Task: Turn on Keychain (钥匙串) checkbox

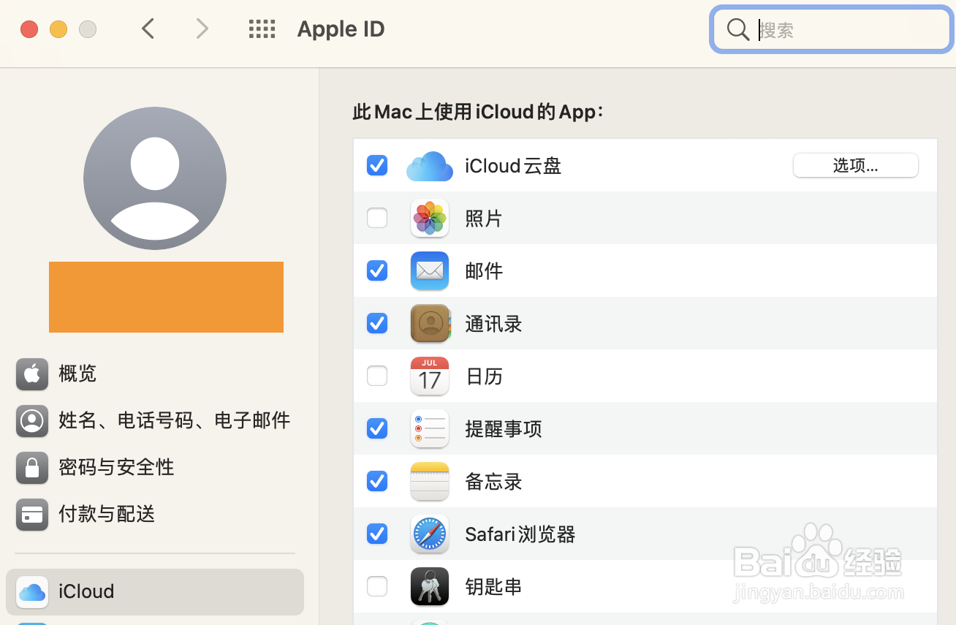Action: 377,586
